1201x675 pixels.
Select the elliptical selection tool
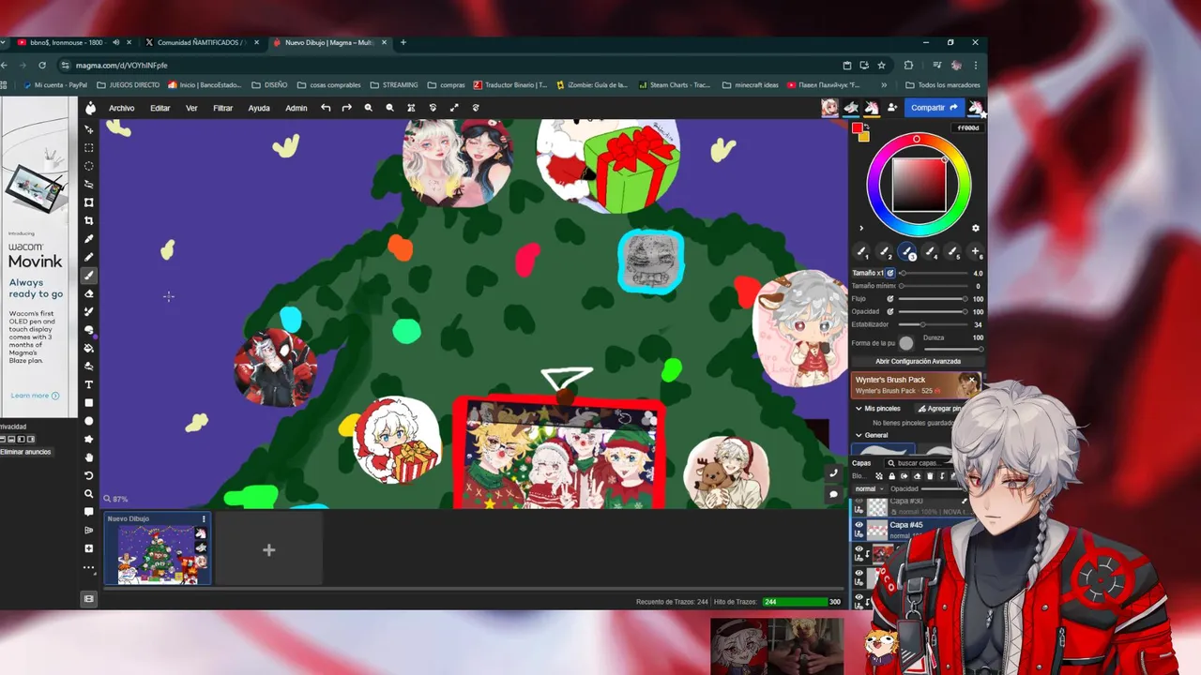[89, 166]
